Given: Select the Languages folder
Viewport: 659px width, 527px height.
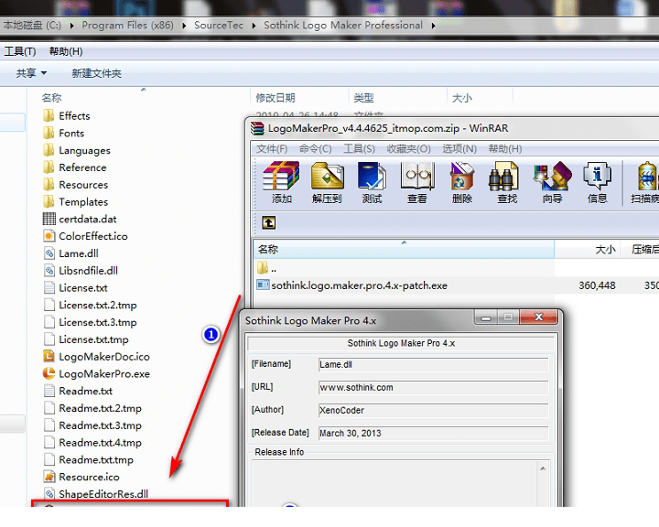Looking at the screenshot, I should click(77, 150).
